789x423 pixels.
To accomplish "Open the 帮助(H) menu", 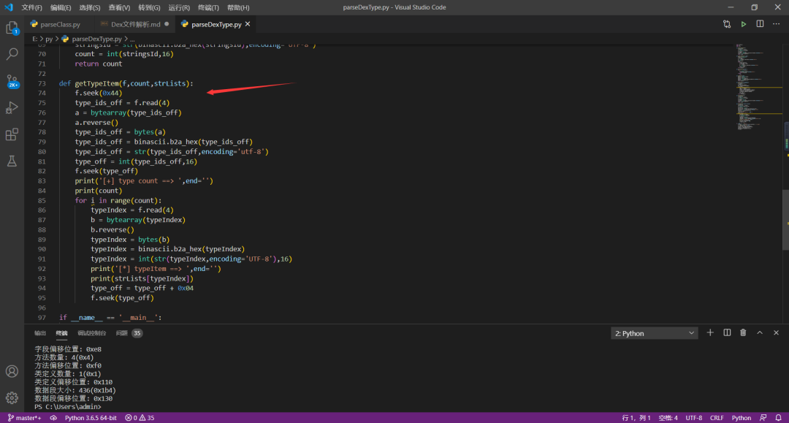I will point(238,7).
